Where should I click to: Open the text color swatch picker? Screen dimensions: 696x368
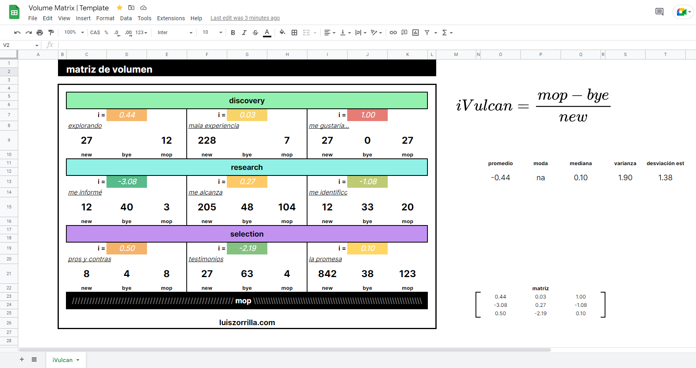(x=267, y=33)
